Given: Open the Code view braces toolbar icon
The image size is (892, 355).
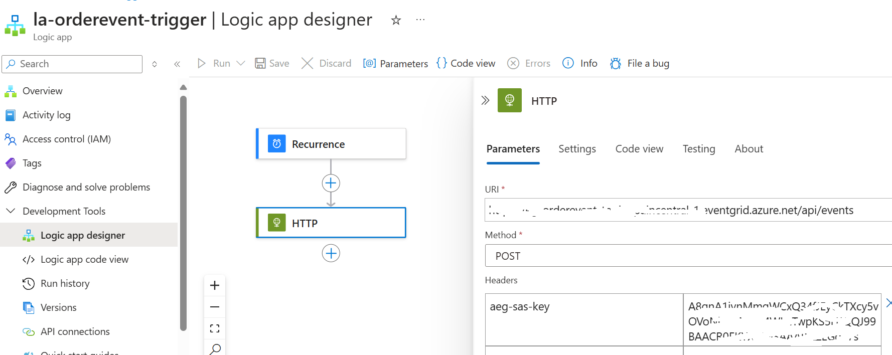Looking at the screenshot, I should pos(441,63).
